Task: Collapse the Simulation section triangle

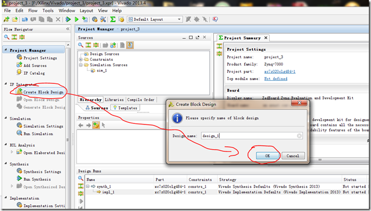Action: (6, 118)
